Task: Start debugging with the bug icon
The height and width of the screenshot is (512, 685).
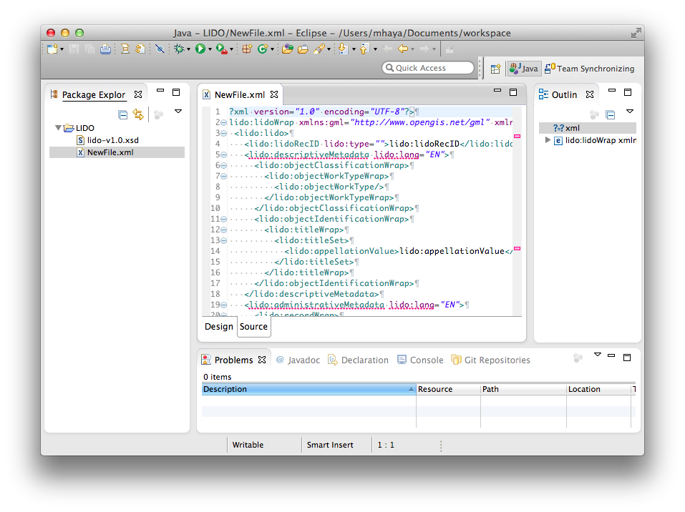Action: (x=180, y=49)
